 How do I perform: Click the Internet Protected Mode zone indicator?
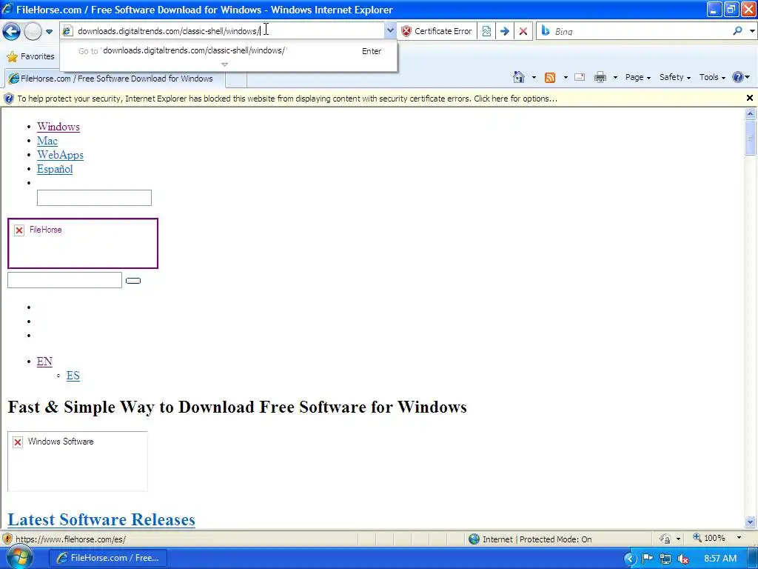[x=530, y=539]
